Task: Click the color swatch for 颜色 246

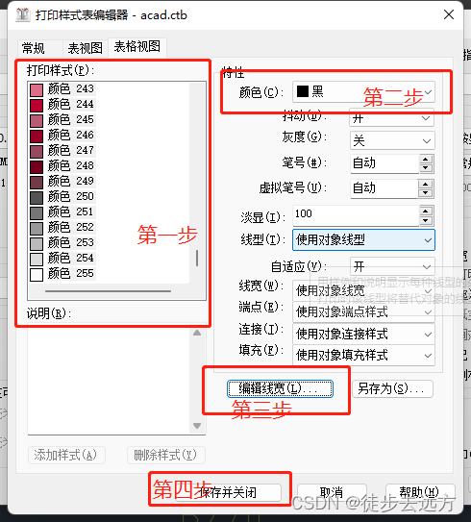Action: point(37,136)
